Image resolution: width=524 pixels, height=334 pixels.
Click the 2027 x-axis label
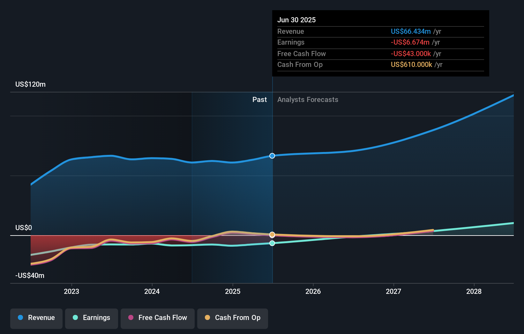pyautogui.click(x=393, y=291)
